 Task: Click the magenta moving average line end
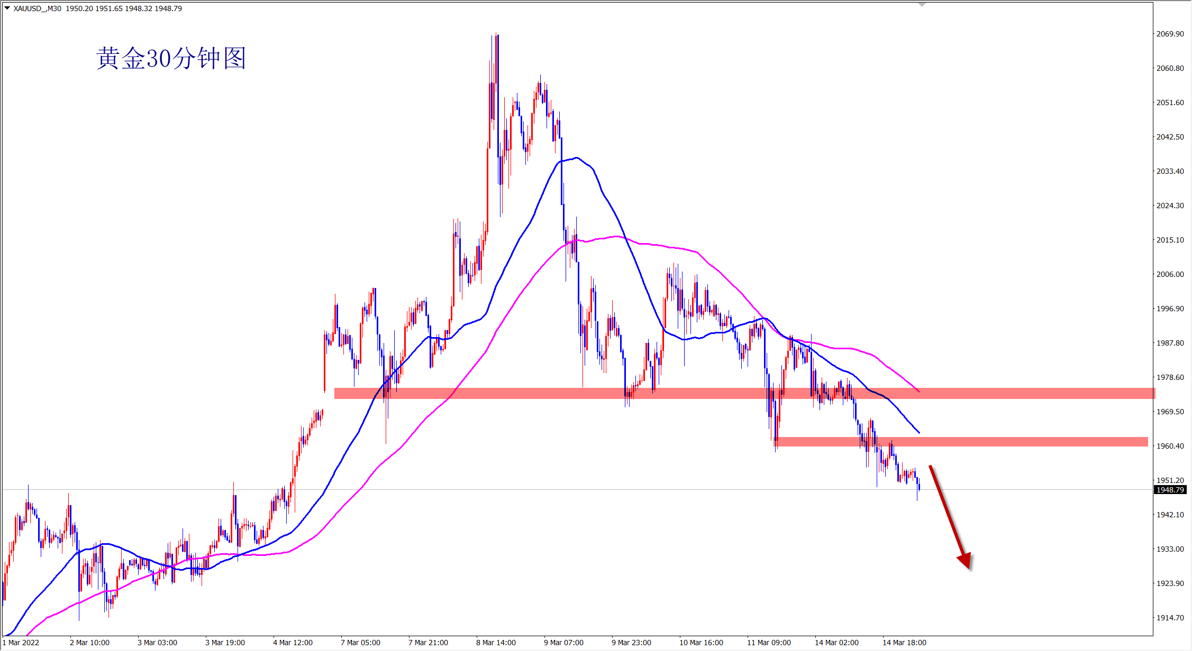click(x=918, y=390)
